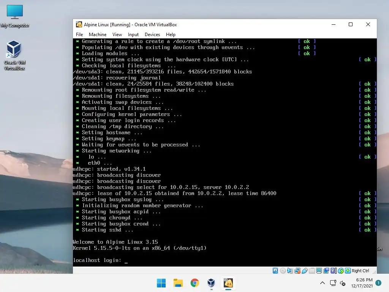Viewport: 389px width, 292px height.
Task: Click the 'Kernel 5.15.5-0-lts' console line
Action: (139, 248)
